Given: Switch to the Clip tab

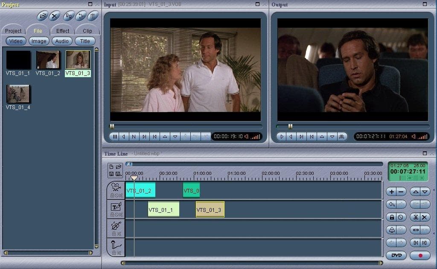Looking at the screenshot, I should coord(87,31).
